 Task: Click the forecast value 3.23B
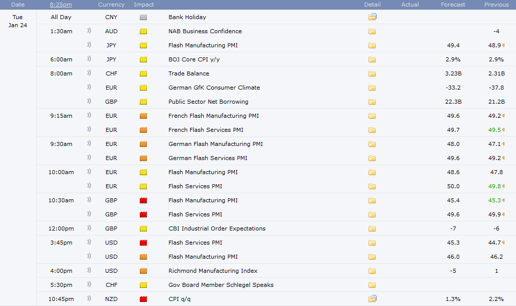(x=453, y=73)
